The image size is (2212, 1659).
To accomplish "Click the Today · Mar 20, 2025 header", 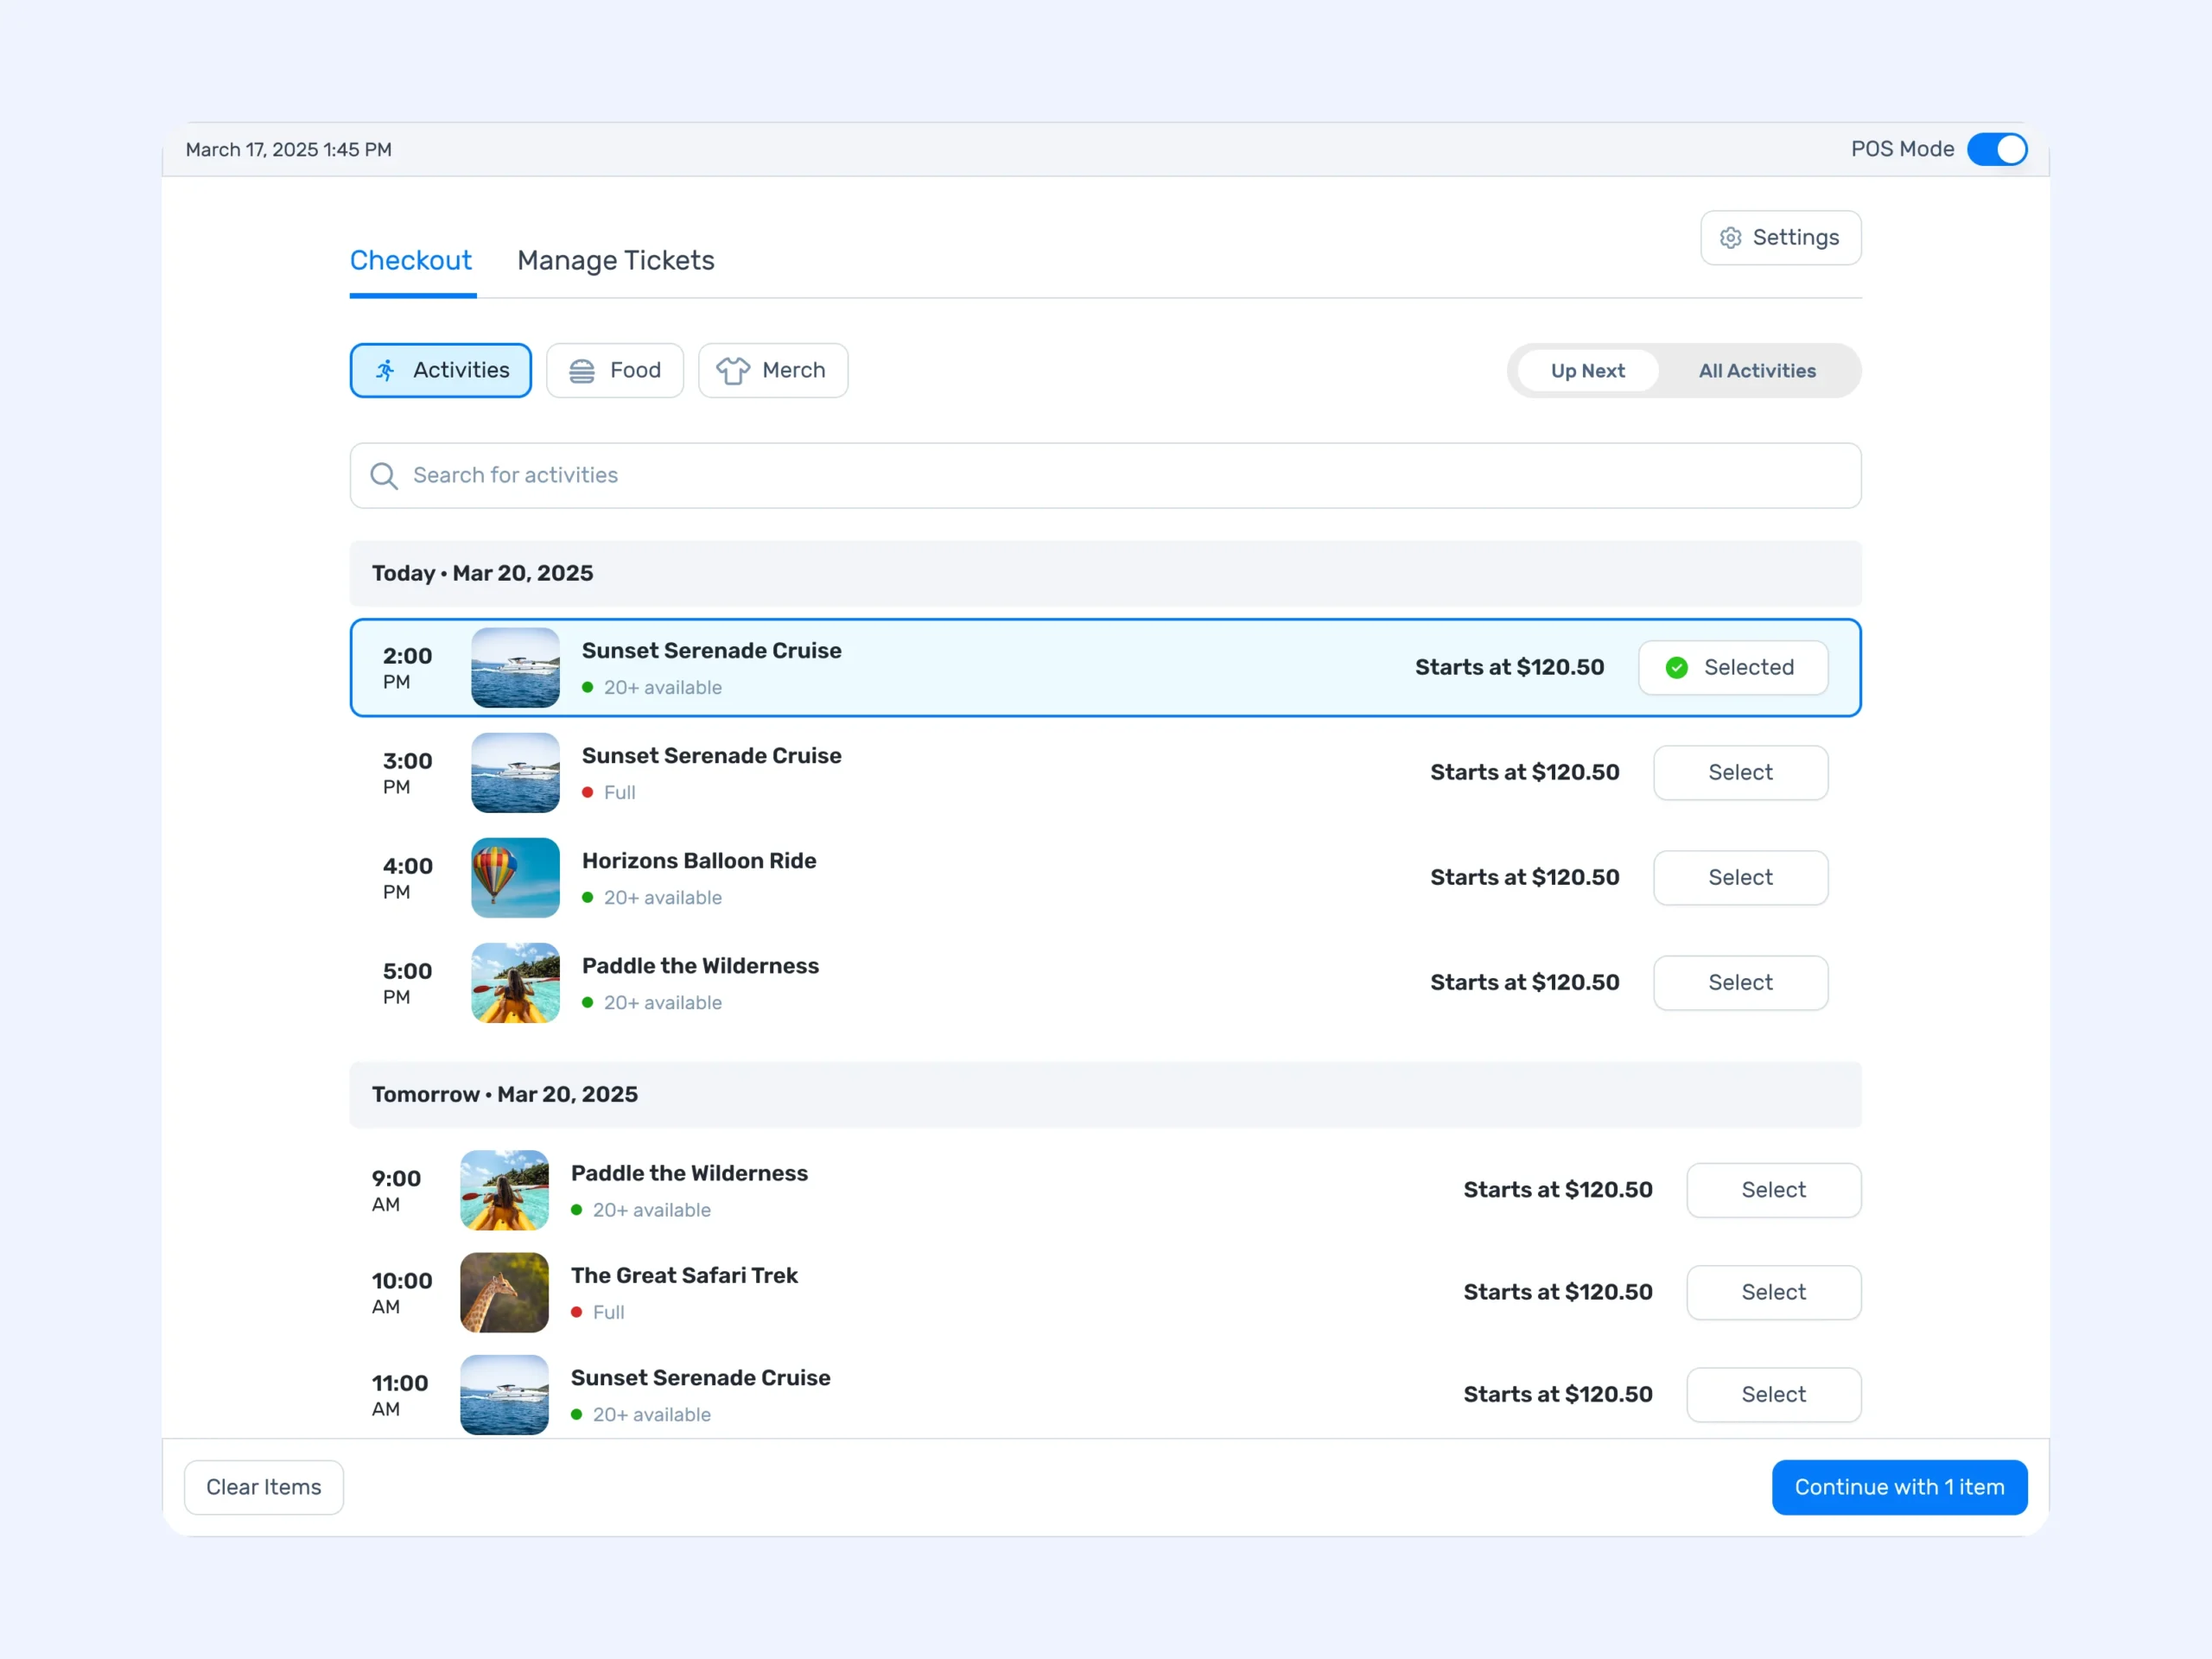I will 1105,573.
